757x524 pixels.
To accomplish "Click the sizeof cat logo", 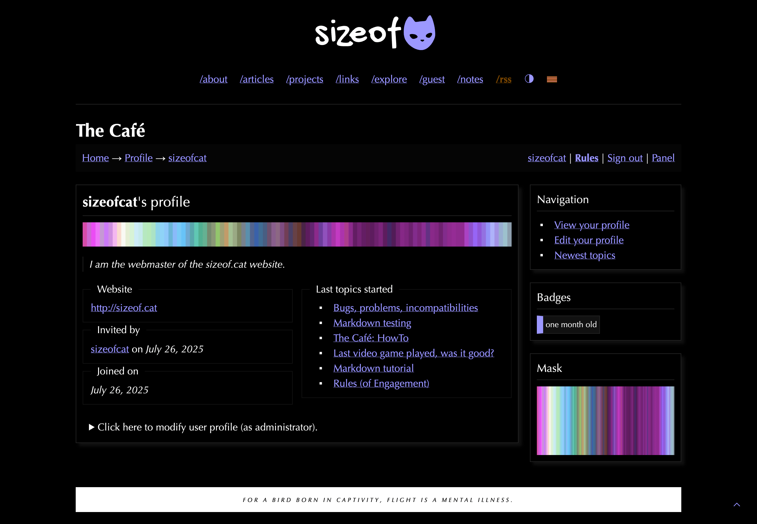I will pos(375,33).
